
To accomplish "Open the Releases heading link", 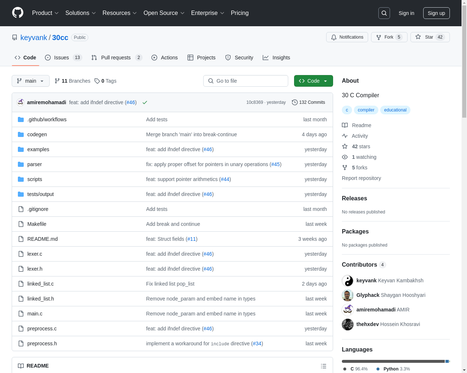I will point(354,198).
